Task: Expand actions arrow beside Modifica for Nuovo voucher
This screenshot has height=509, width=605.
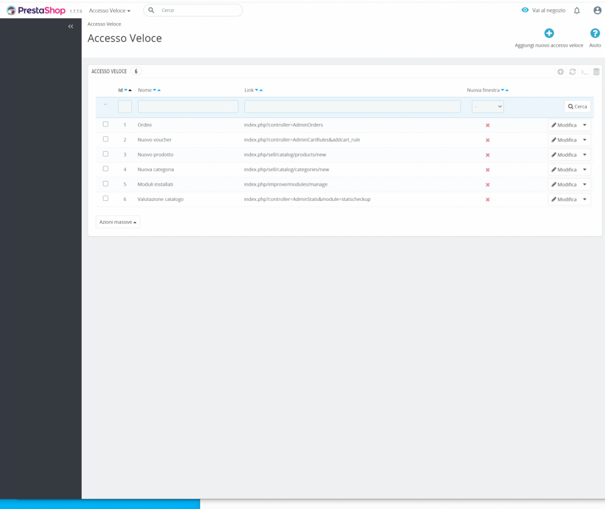Action: coord(585,140)
